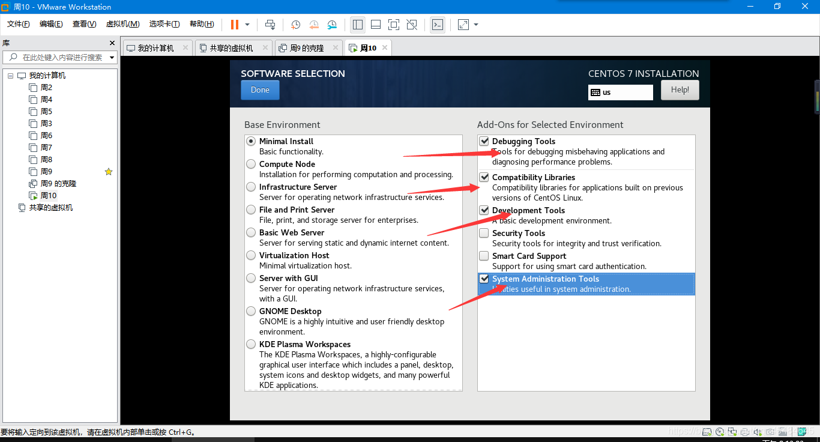The image size is (820, 442).
Task: Click the printer status bar icon
Action: [x=745, y=432]
